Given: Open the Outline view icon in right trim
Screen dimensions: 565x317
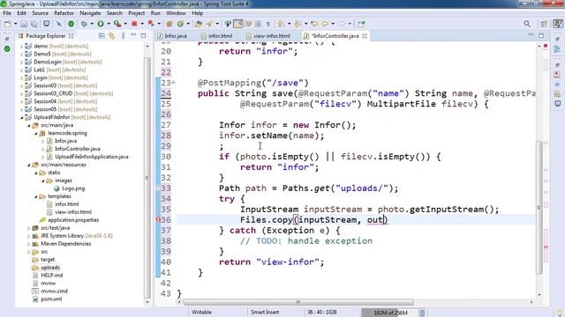Looking at the screenshot, I should pos(557,49).
